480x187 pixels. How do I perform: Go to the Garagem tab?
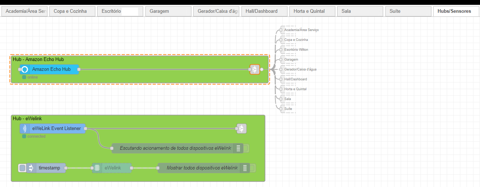click(168, 11)
